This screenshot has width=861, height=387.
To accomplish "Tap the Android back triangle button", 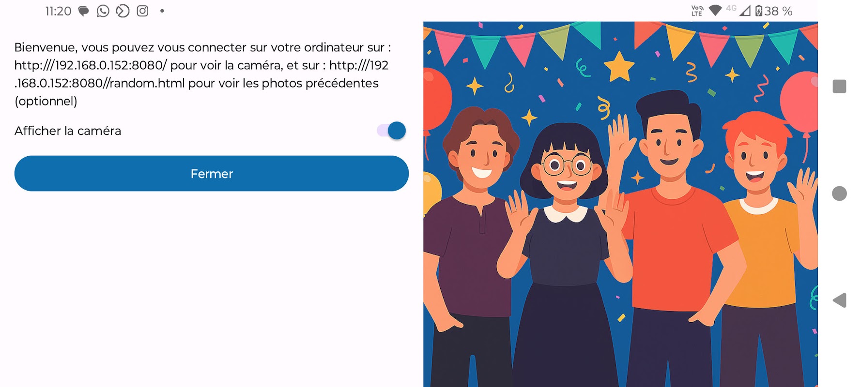I will coord(839,300).
